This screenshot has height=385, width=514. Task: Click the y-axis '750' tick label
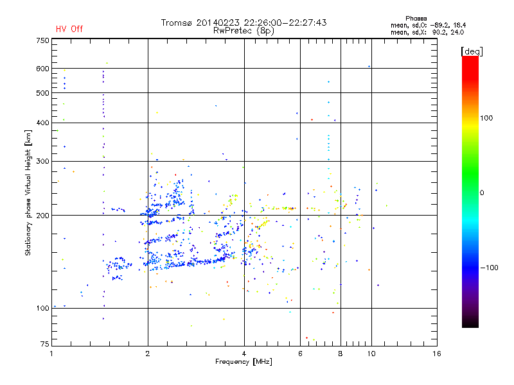tap(42, 40)
